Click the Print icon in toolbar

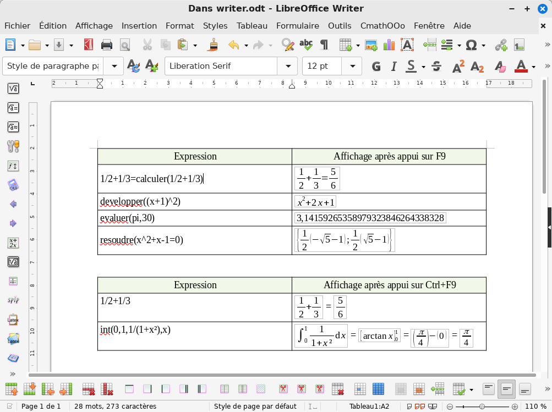tap(107, 45)
